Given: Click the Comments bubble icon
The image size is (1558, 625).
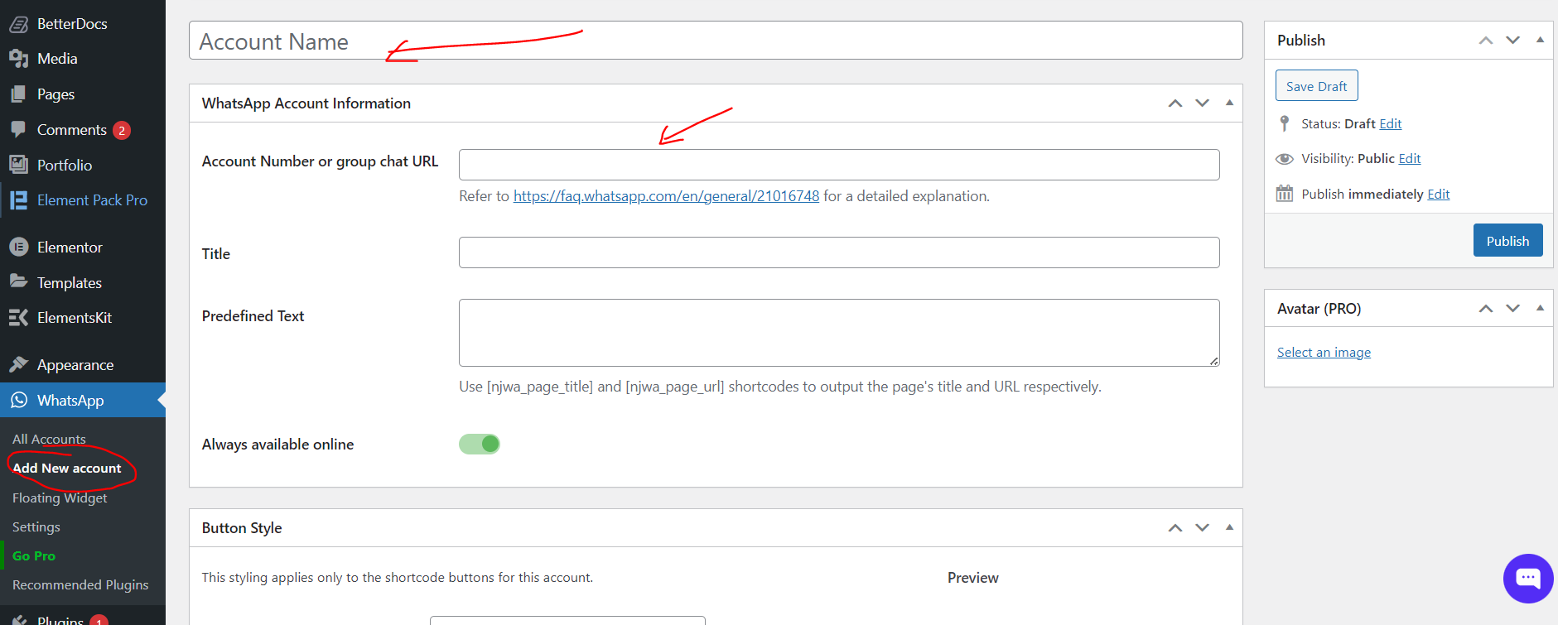Looking at the screenshot, I should [x=18, y=129].
